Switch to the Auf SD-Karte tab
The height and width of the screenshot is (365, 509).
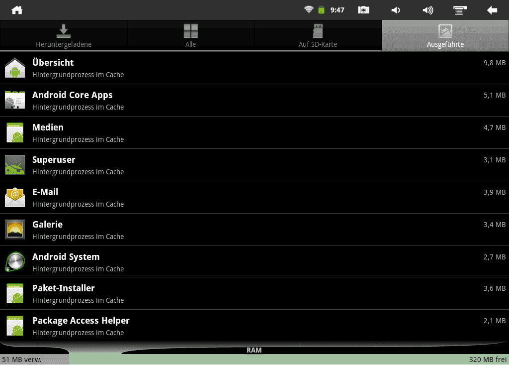point(318,35)
